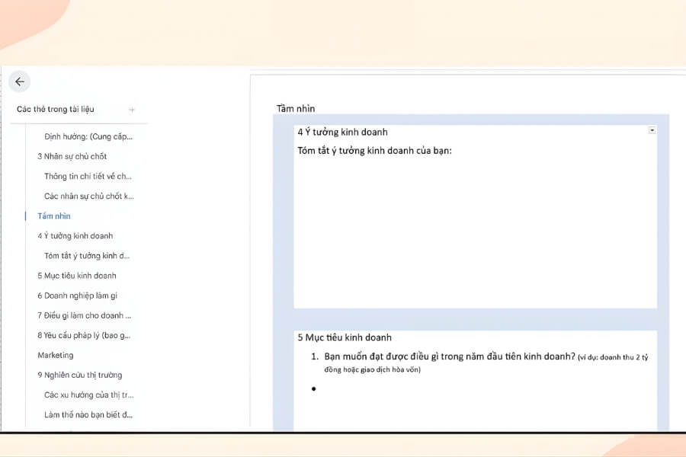The height and width of the screenshot is (457, 686).
Task: Navigate to '4 Ý tưởng kinh doanh' in sidebar
Action: click(x=75, y=236)
